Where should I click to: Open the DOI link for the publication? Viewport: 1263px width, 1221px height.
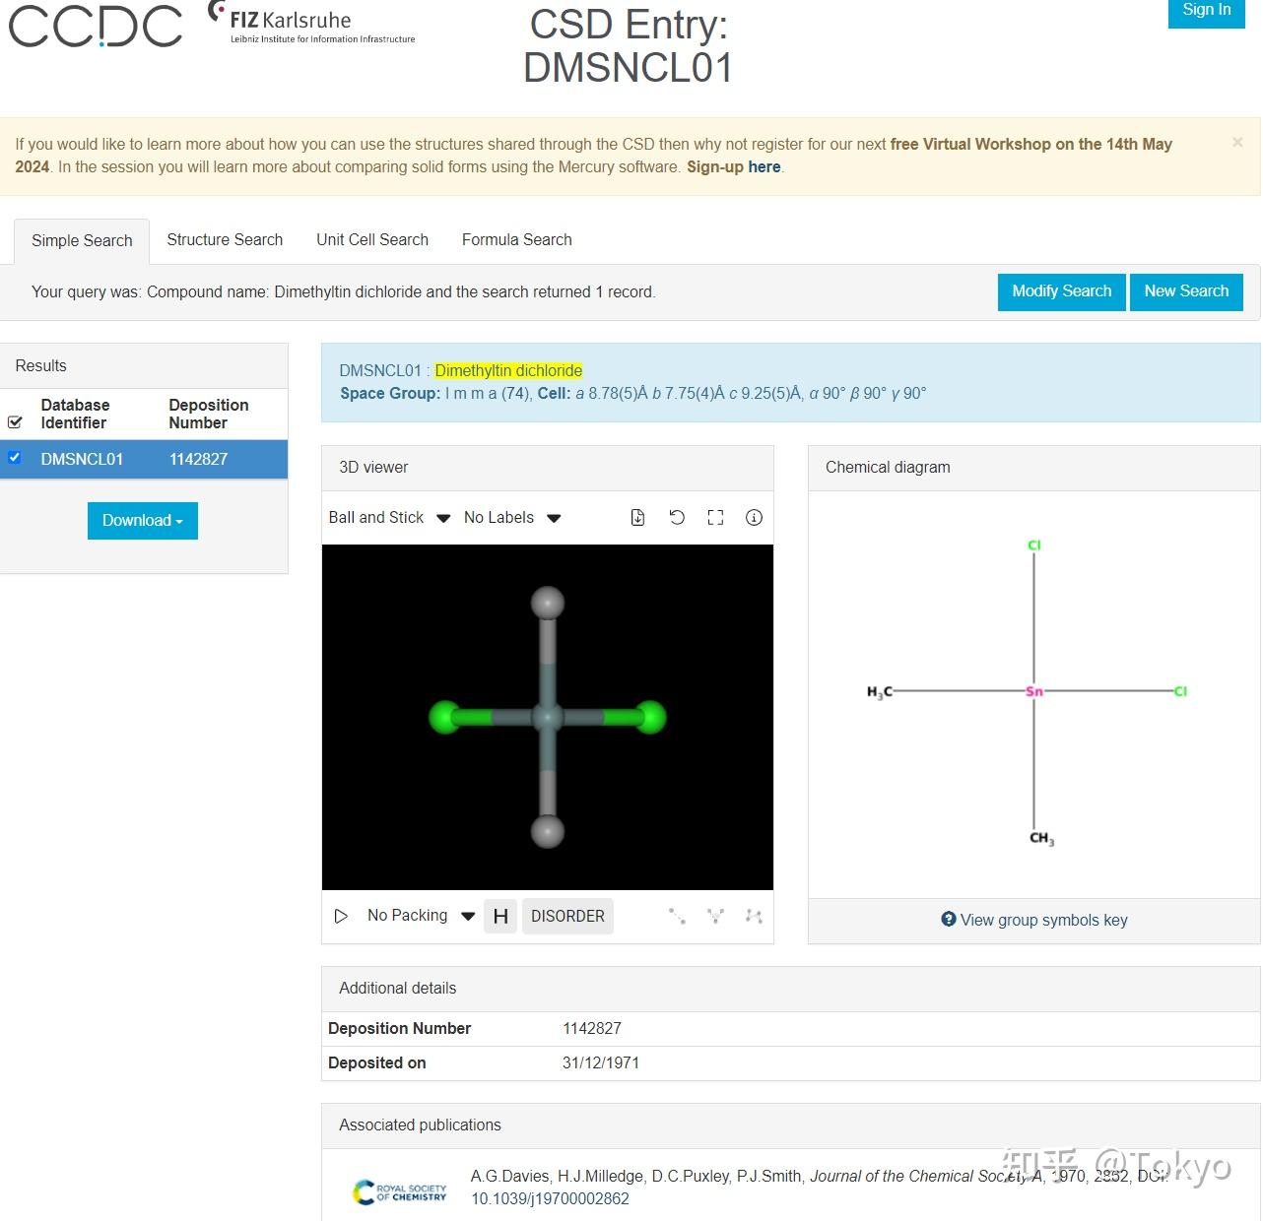pos(550,1199)
